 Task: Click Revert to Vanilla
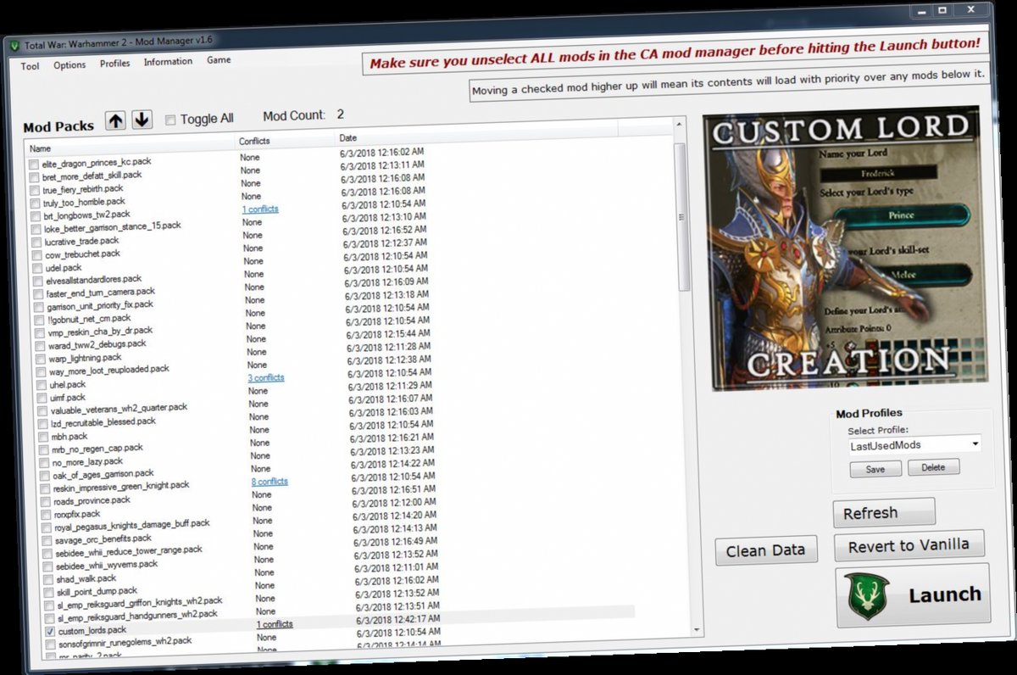(x=909, y=546)
